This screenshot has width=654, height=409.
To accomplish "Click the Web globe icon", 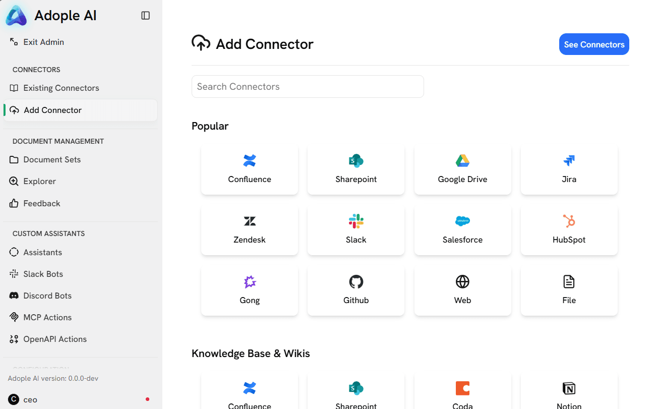I will pos(462,282).
